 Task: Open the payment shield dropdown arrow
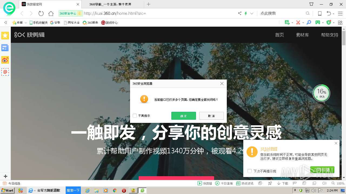[x=334, y=23]
